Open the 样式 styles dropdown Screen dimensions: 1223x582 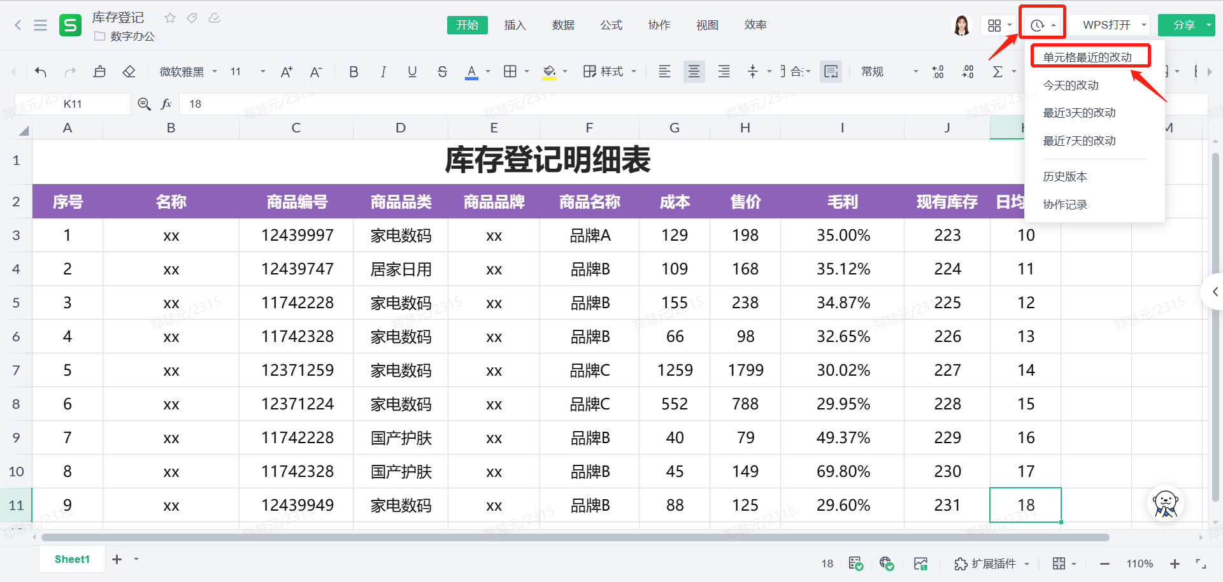coord(610,71)
